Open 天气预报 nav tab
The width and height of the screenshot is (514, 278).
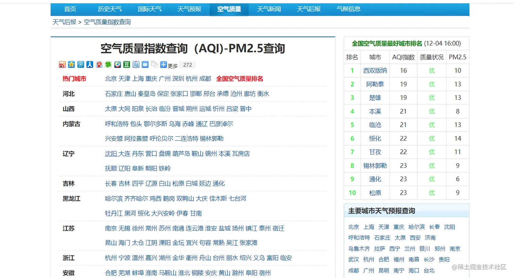(189, 9)
